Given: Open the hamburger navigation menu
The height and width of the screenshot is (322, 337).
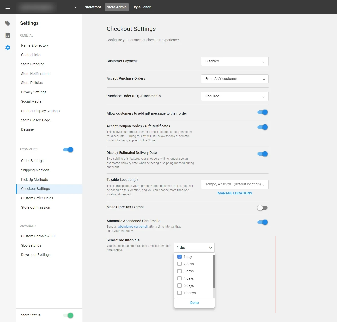Looking at the screenshot, I should (8, 7).
